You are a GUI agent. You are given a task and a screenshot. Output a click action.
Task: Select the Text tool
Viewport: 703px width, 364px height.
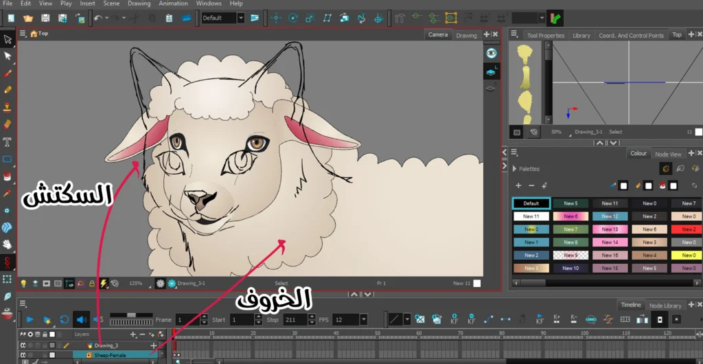[7, 142]
